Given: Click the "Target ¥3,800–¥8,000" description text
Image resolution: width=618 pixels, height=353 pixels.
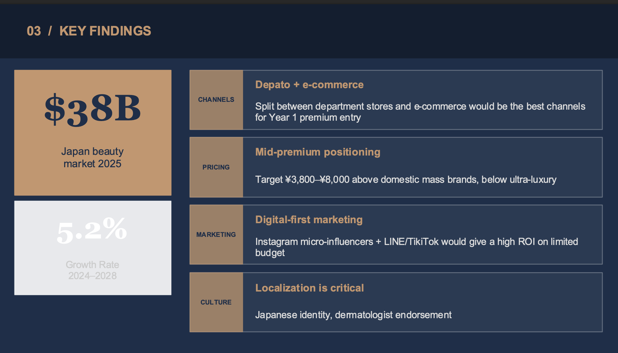Looking at the screenshot, I should 406,180.
